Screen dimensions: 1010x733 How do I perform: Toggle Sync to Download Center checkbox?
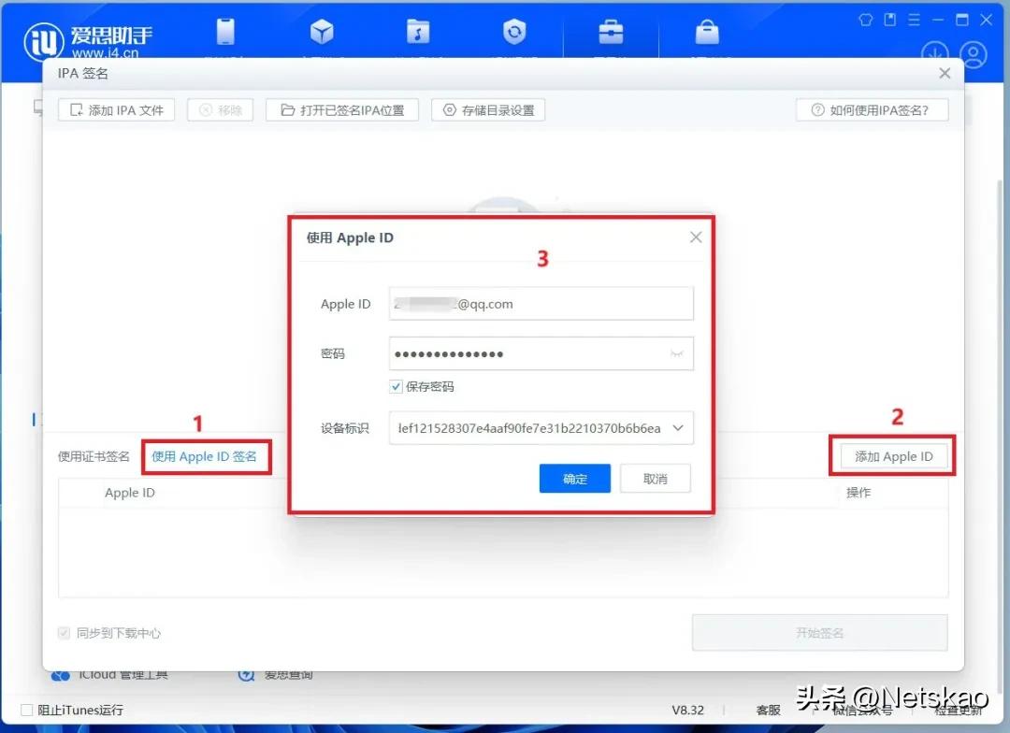click(x=64, y=633)
